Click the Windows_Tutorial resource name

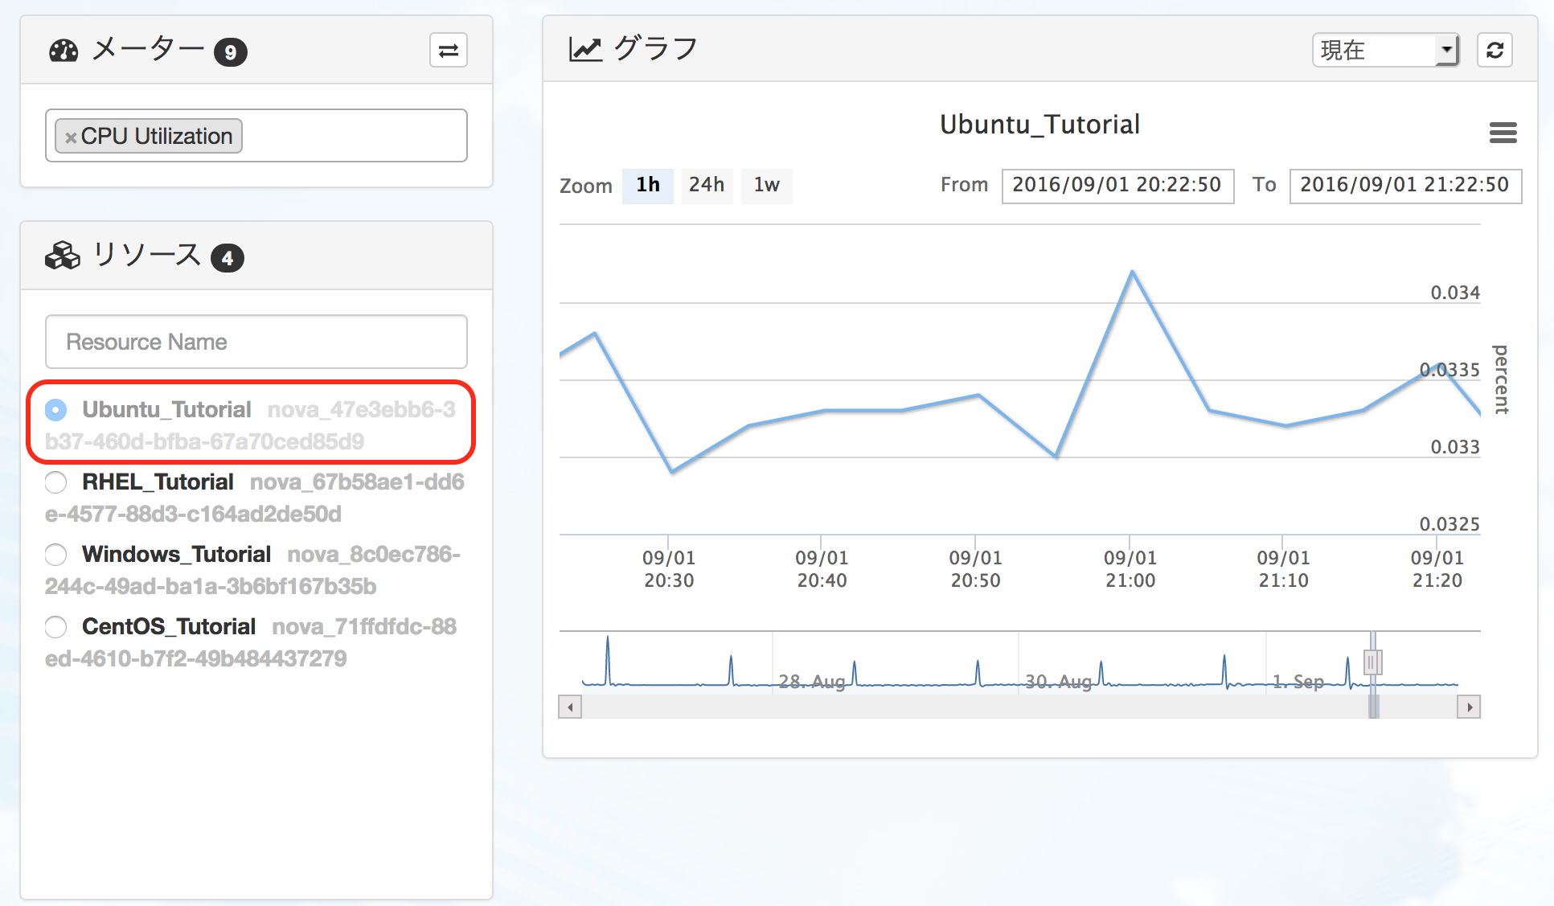click(176, 555)
